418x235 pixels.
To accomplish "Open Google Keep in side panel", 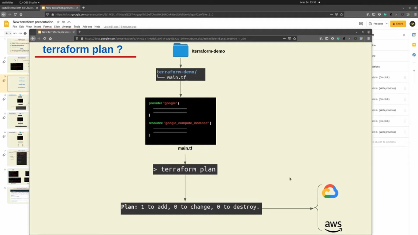I will pyautogui.click(x=414, y=45).
